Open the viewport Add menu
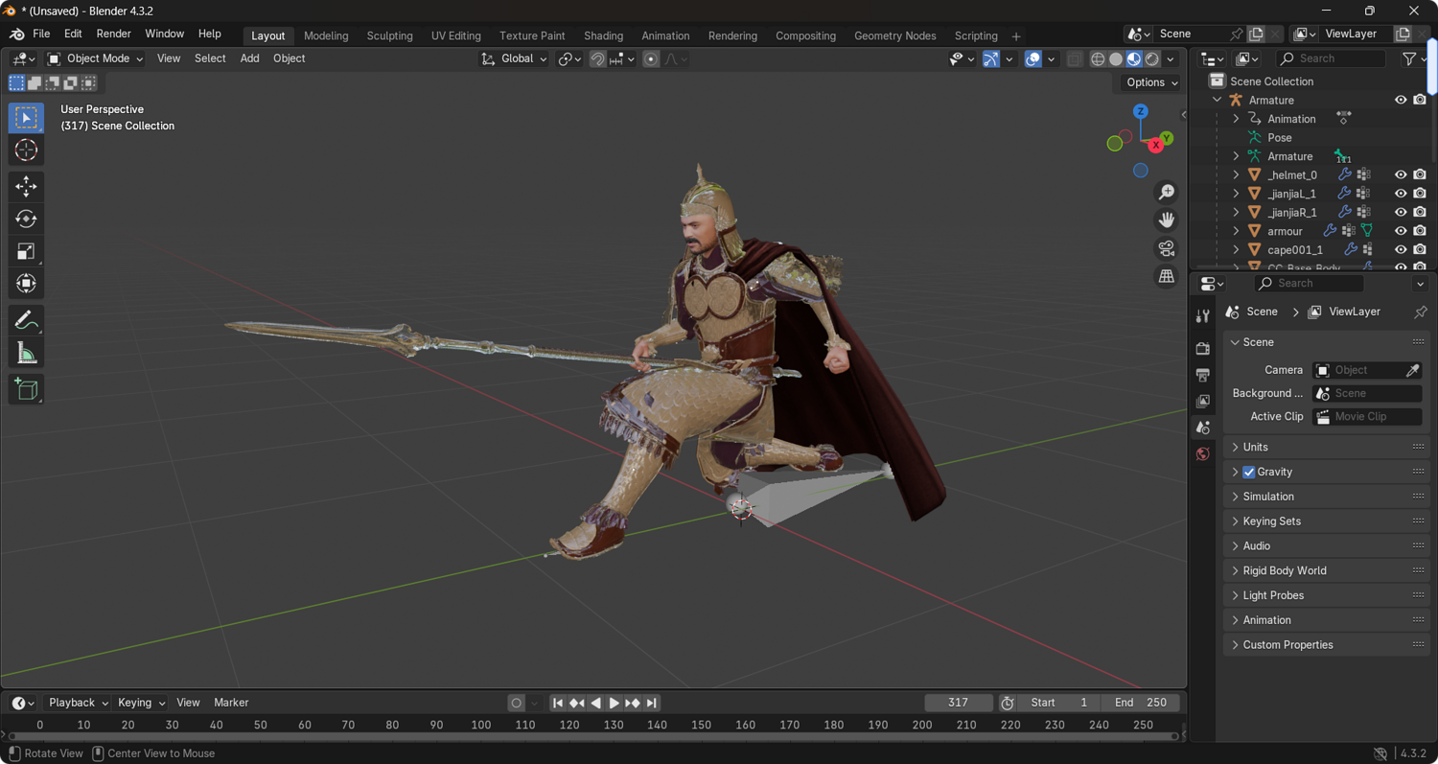 (x=249, y=58)
